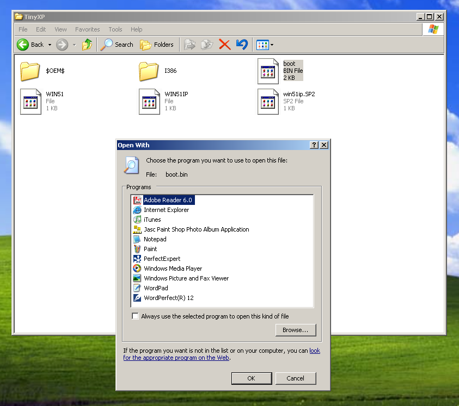Screen dimensions: 459x406
Task: Click the Windows flag logo in TinyXP
Action: [433, 29]
